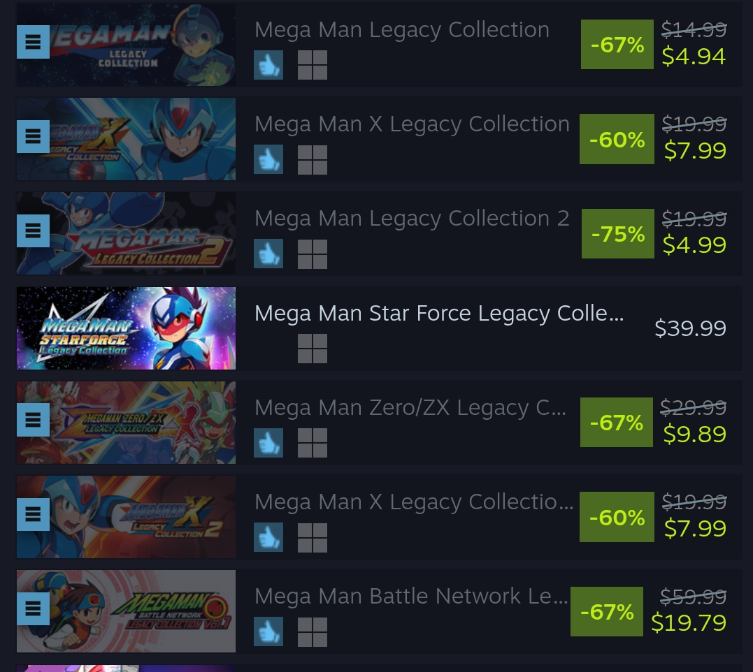Click the library list icon on Mega Man Zero/ZX thumbnail
Viewport: 753px width, 672px height.
(33, 420)
